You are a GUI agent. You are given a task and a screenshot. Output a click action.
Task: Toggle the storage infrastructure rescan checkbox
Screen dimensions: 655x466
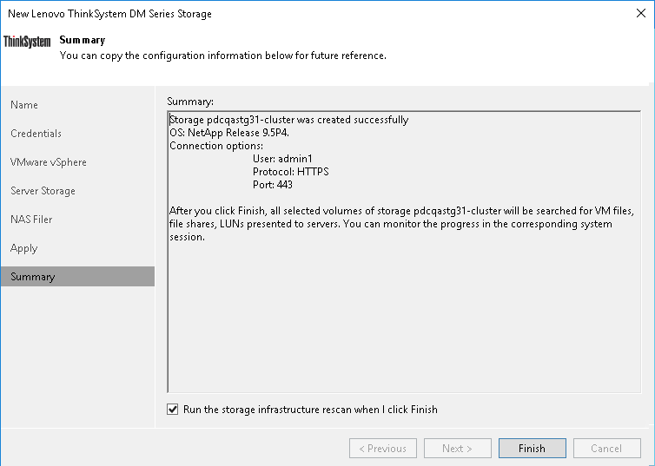pos(172,410)
